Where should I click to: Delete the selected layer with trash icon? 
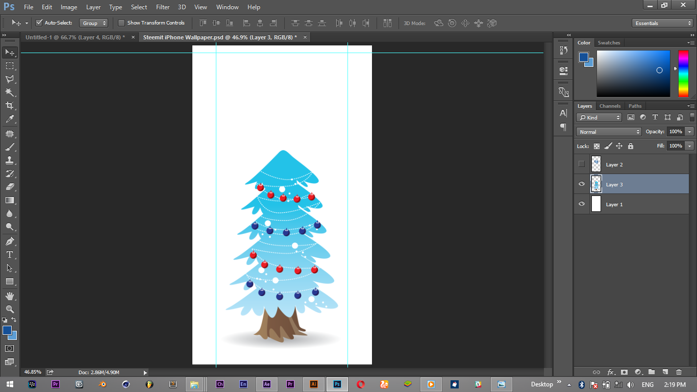point(679,372)
